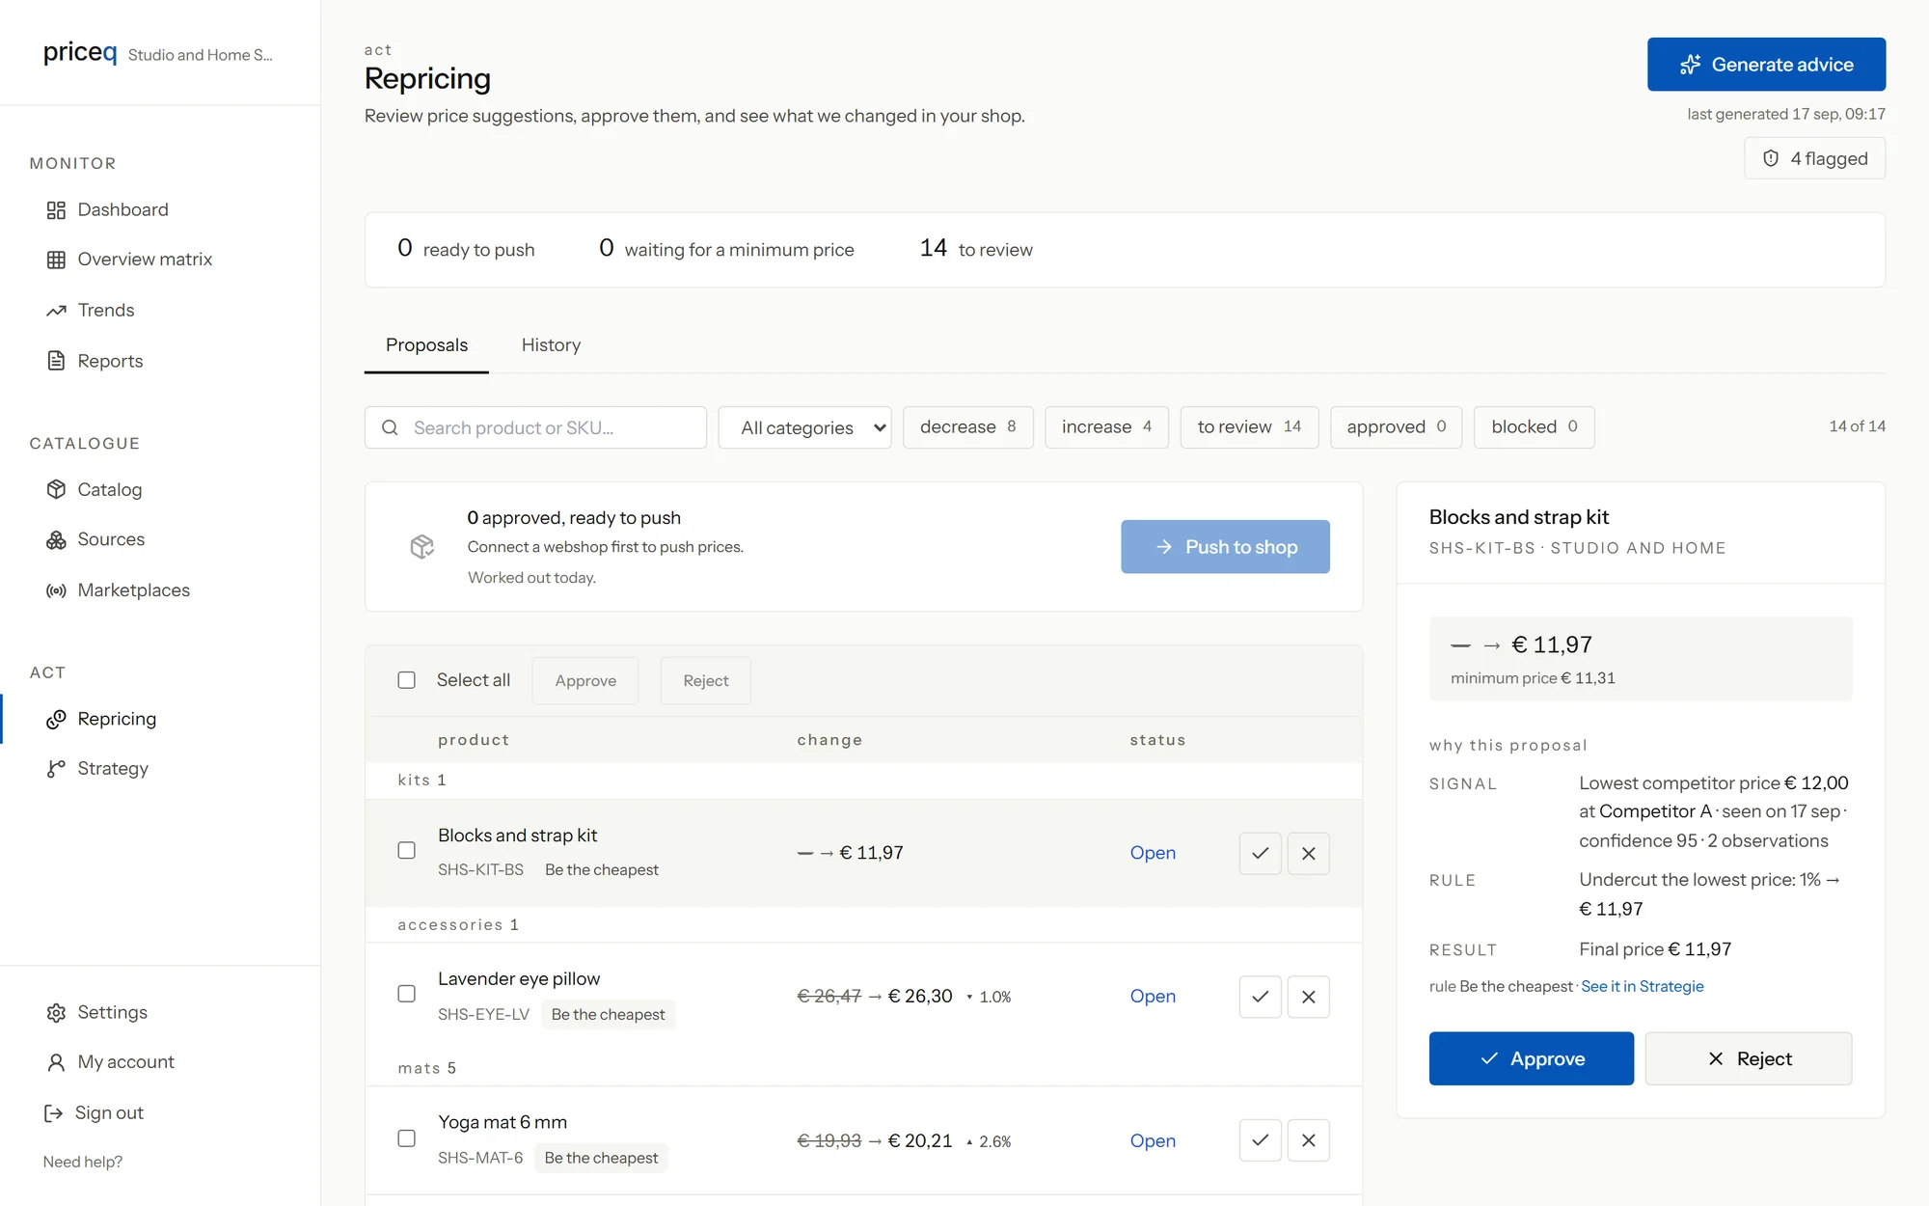Follow the See it in Strategie link
The height and width of the screenshot is (1206, 1929).
(1642, 986)
